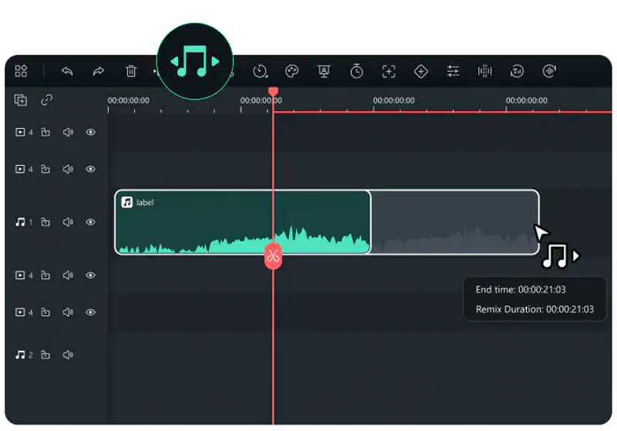Click the undo arrow icon

67,71
